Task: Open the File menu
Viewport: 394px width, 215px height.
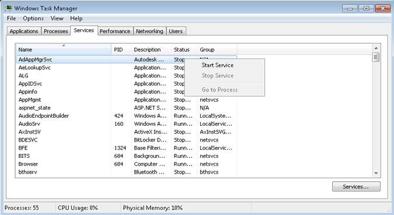Action: (11, 19)
